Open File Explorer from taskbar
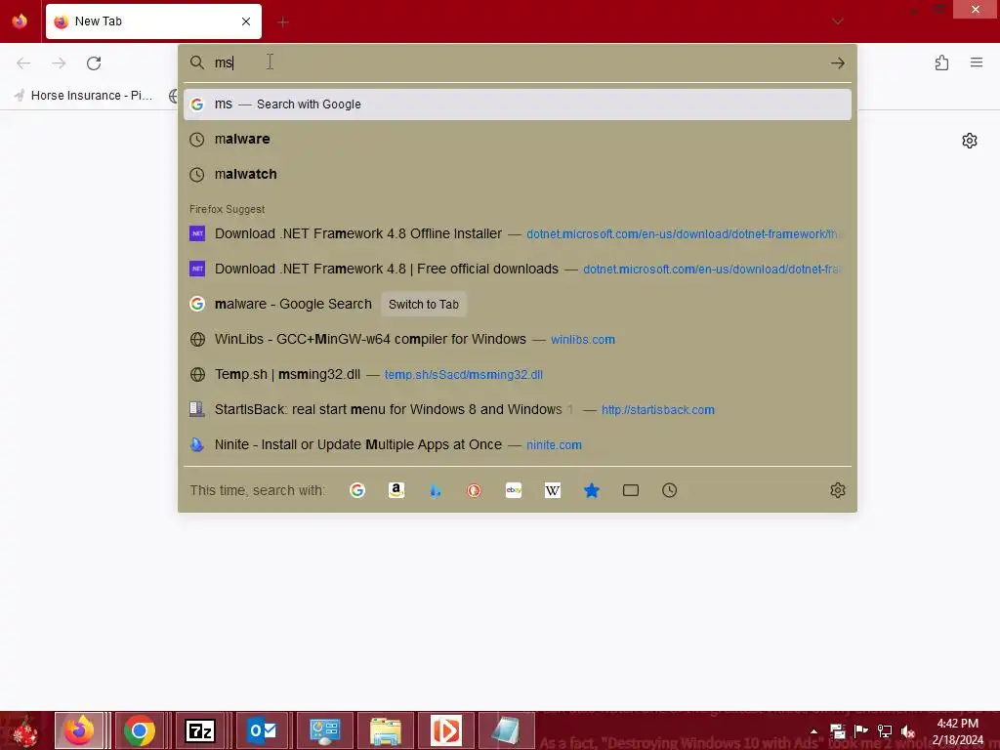The height and width of the screenshot is (750, 1000). 386,730
